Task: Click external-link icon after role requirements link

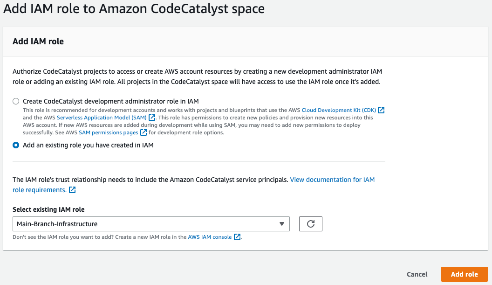Action: (x=72, y=190)
